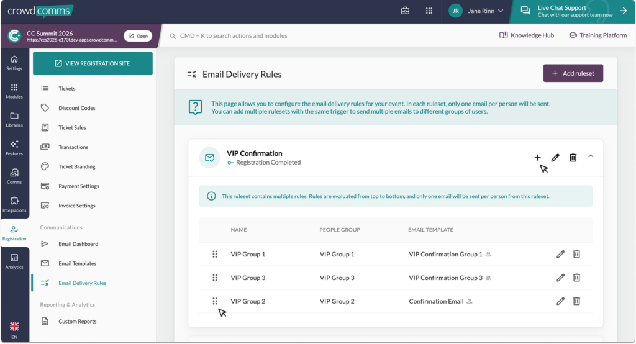Click View Registration Site button
The height and width of the screenshot is (344, 636).
point(93,63)
